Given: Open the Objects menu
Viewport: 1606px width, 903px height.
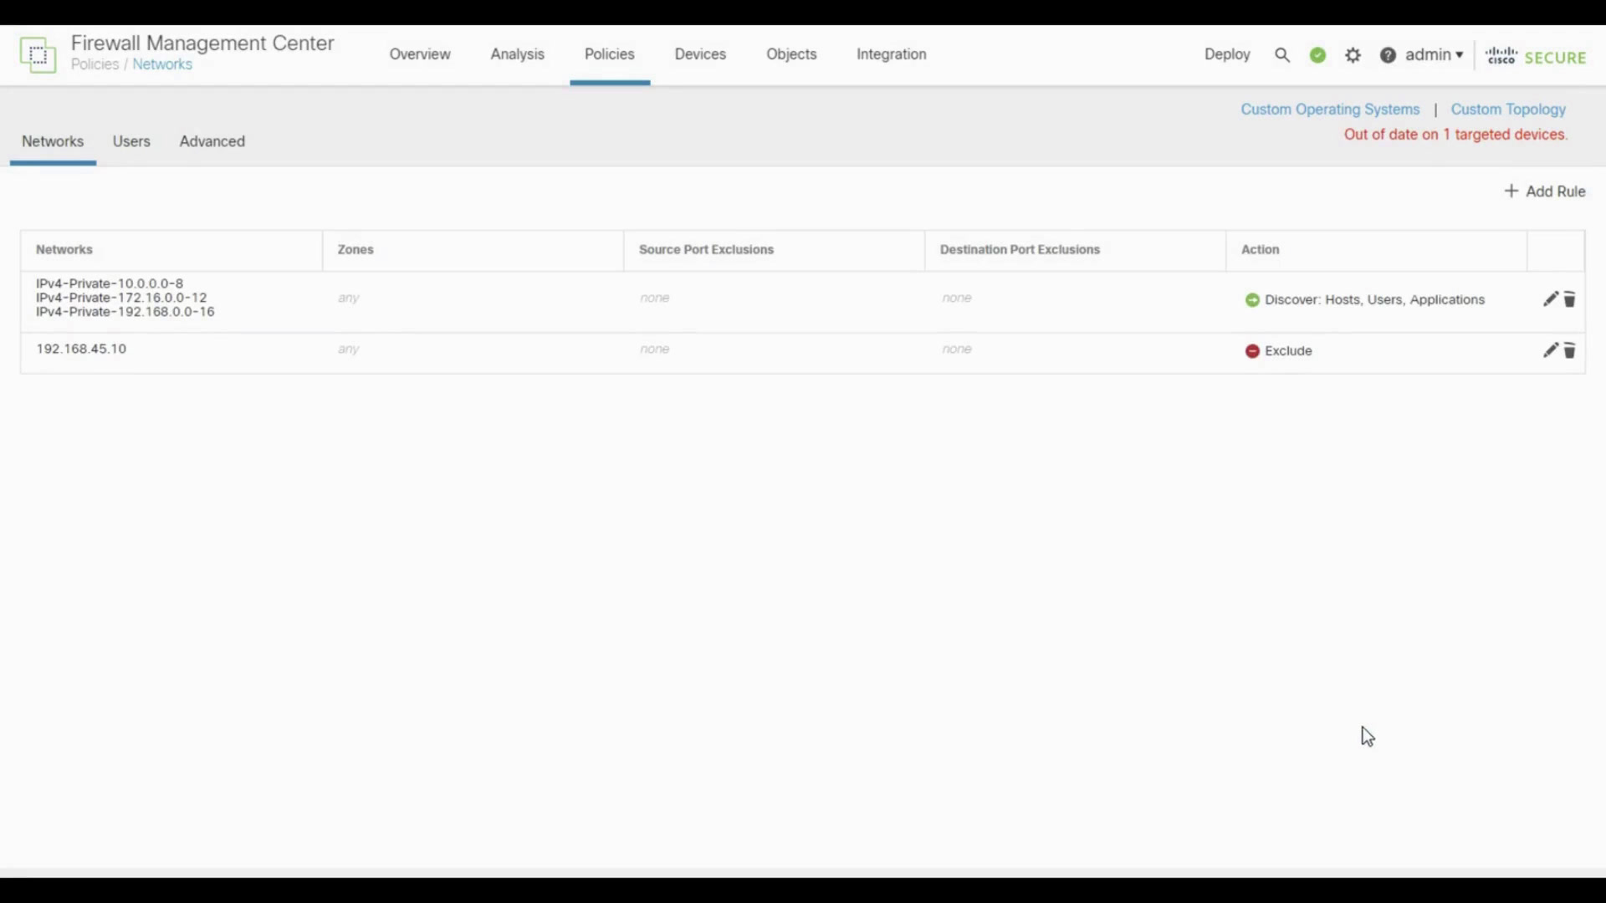Looking at the screenshot, I should click(791, 54).
